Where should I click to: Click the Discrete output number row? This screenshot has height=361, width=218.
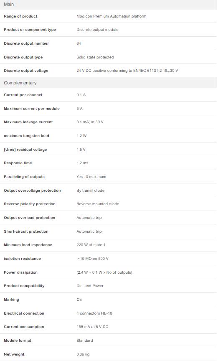[109, 43]
